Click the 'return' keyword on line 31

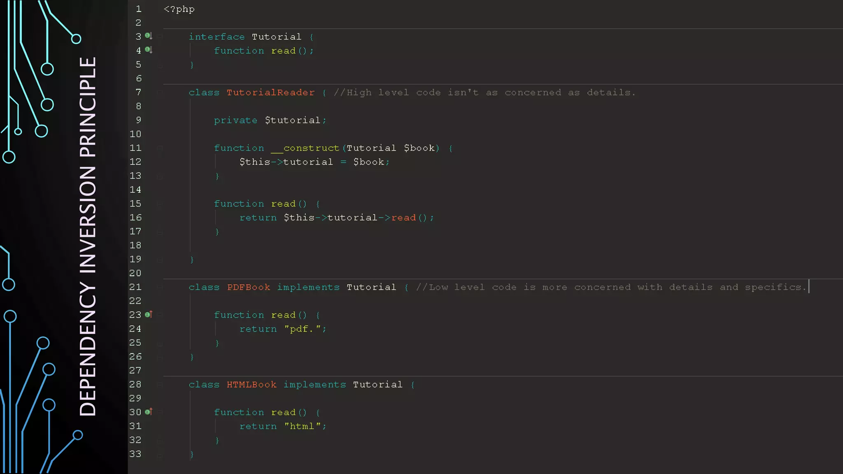[258, 426]
